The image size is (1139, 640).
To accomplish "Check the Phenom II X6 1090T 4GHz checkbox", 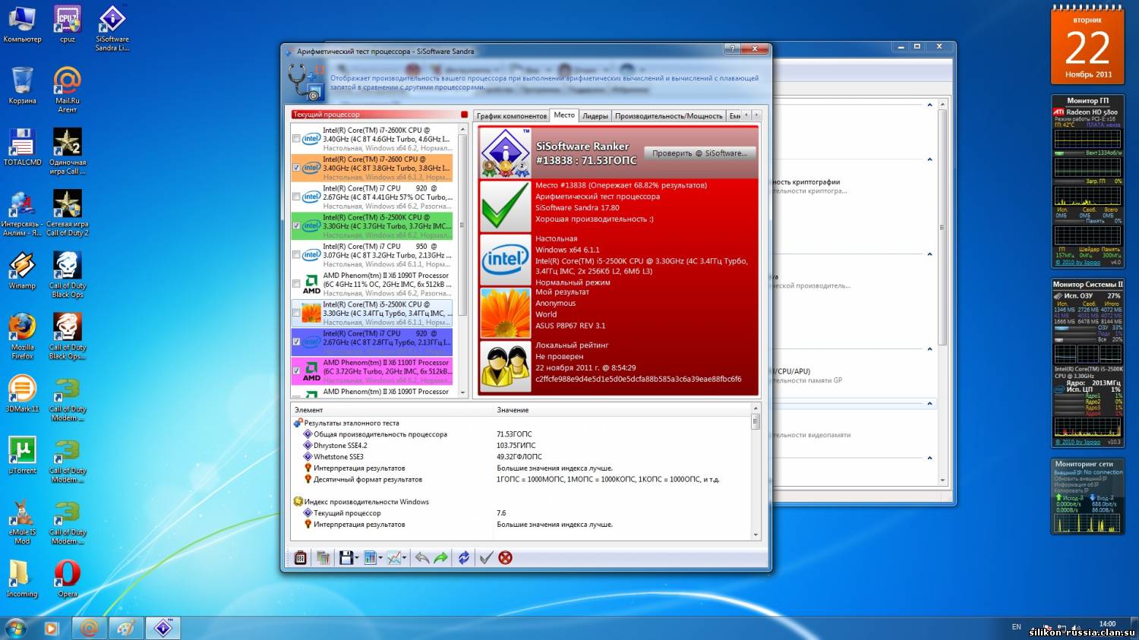I will point(296,284).
